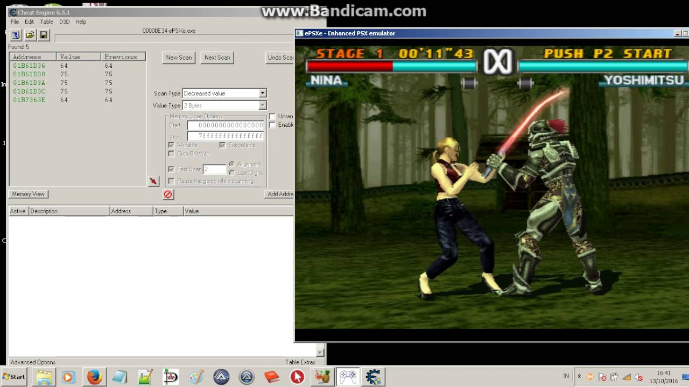Click the open folder toolbar icon
This screenshot has width=689, height=387.
click(30, 35)
